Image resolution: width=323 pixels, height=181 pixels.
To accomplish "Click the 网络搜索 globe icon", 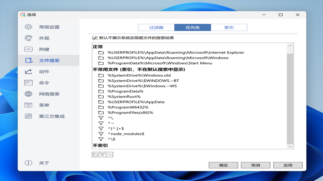I will click(x=28, y=94).
